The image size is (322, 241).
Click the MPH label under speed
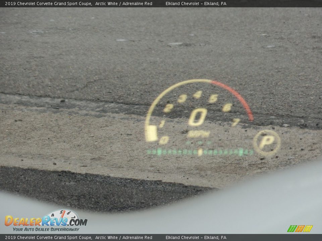[198, 134]
